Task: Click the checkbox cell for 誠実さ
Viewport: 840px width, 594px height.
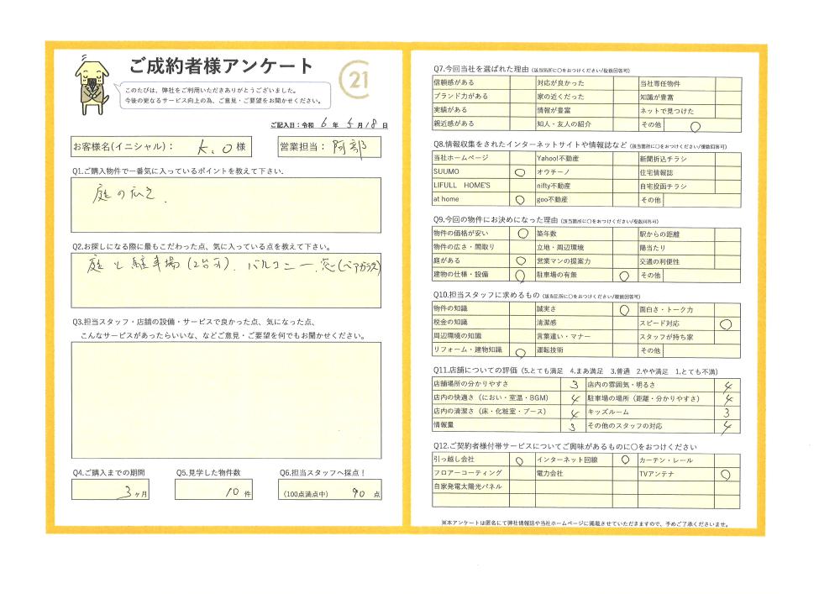Action: click(x=623, y=309)
